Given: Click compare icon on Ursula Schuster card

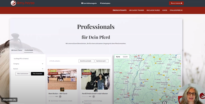Looking at the screenshot, I should 94,96.
